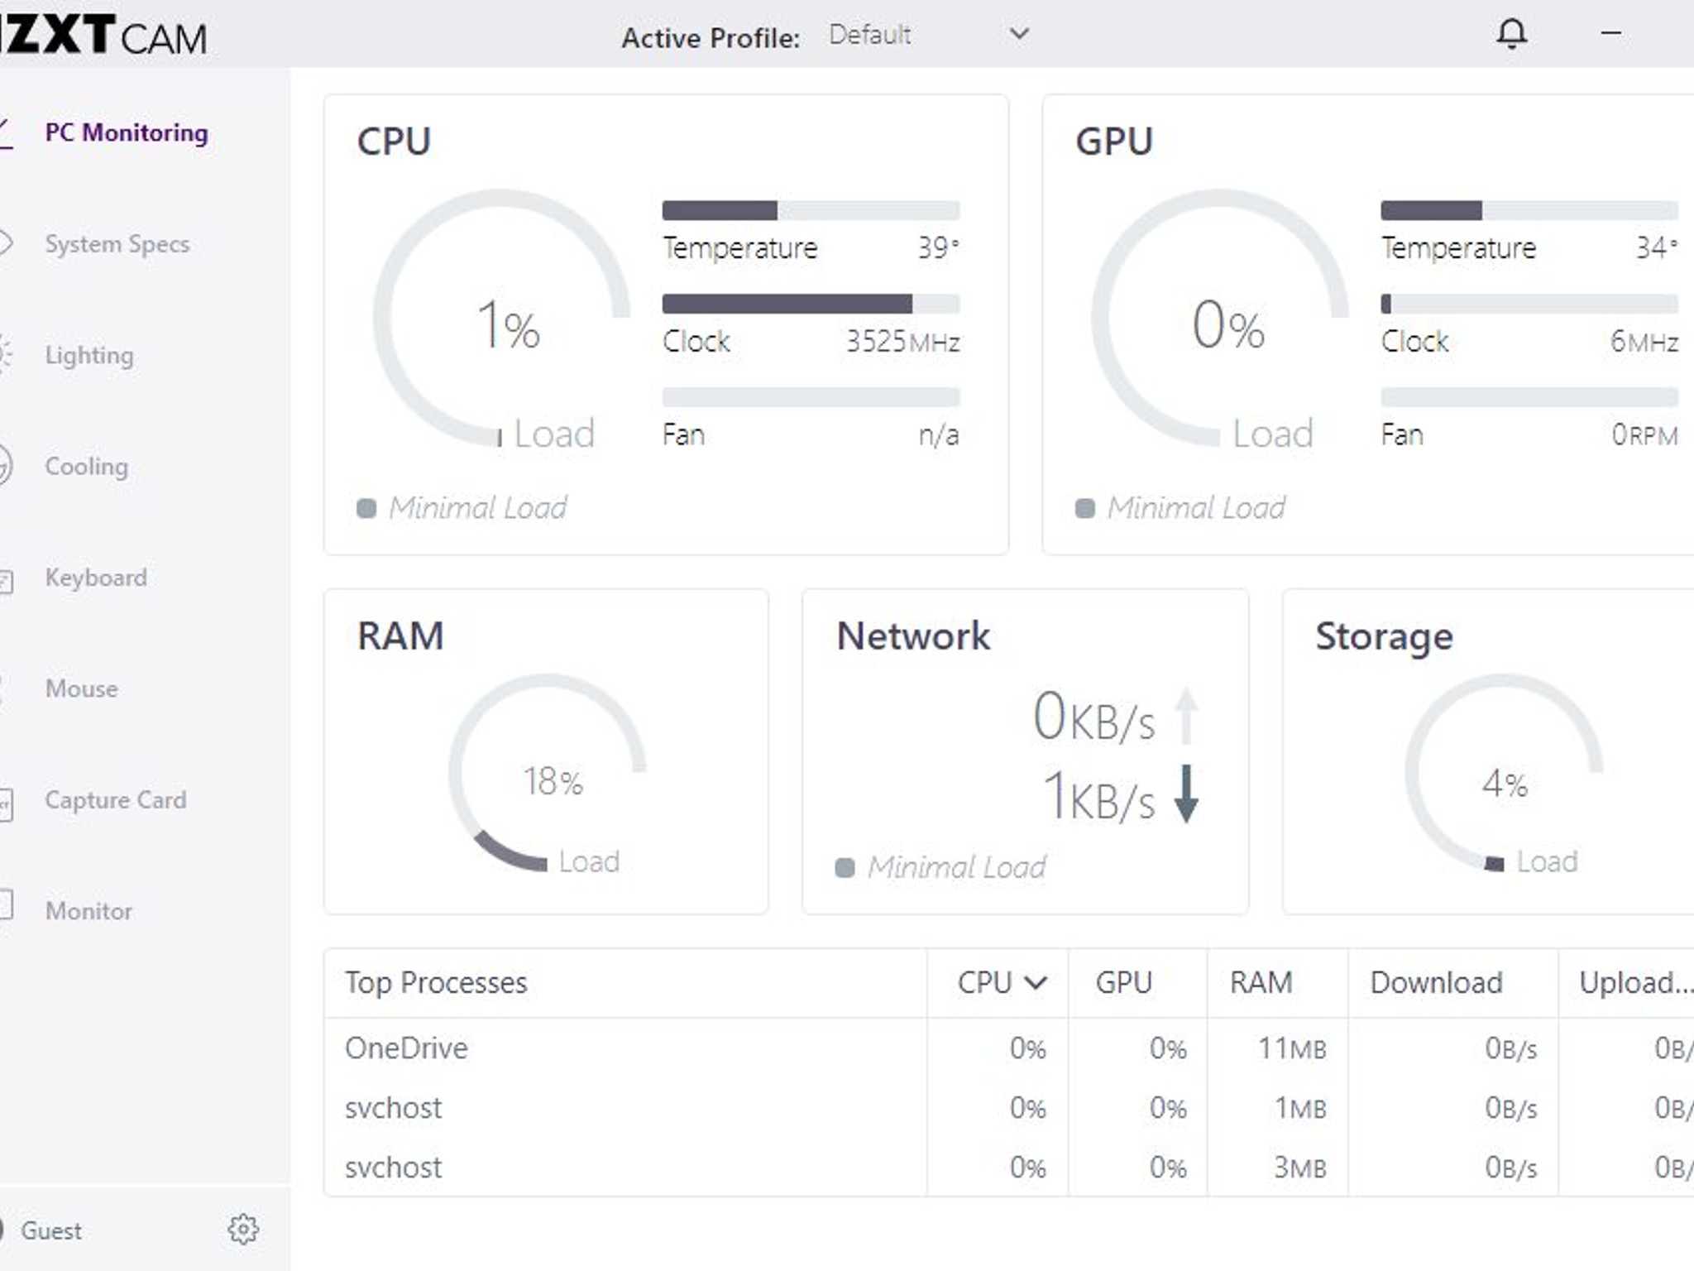Viewport: 1694px width, 1271px height.
Task: Click the network upload arrow icon
Action: coord(1186,715)
